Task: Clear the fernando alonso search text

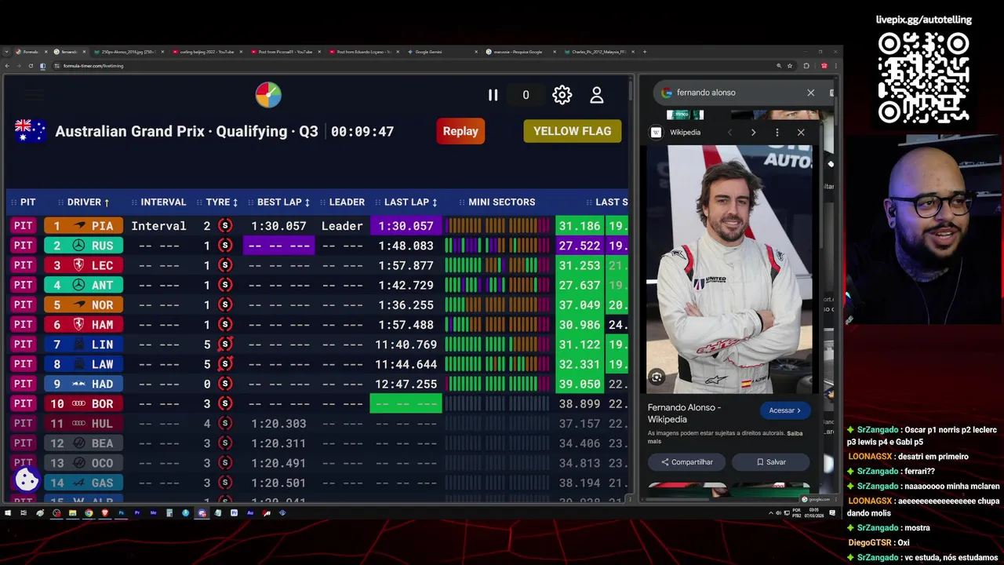Action: pos(810,93)
